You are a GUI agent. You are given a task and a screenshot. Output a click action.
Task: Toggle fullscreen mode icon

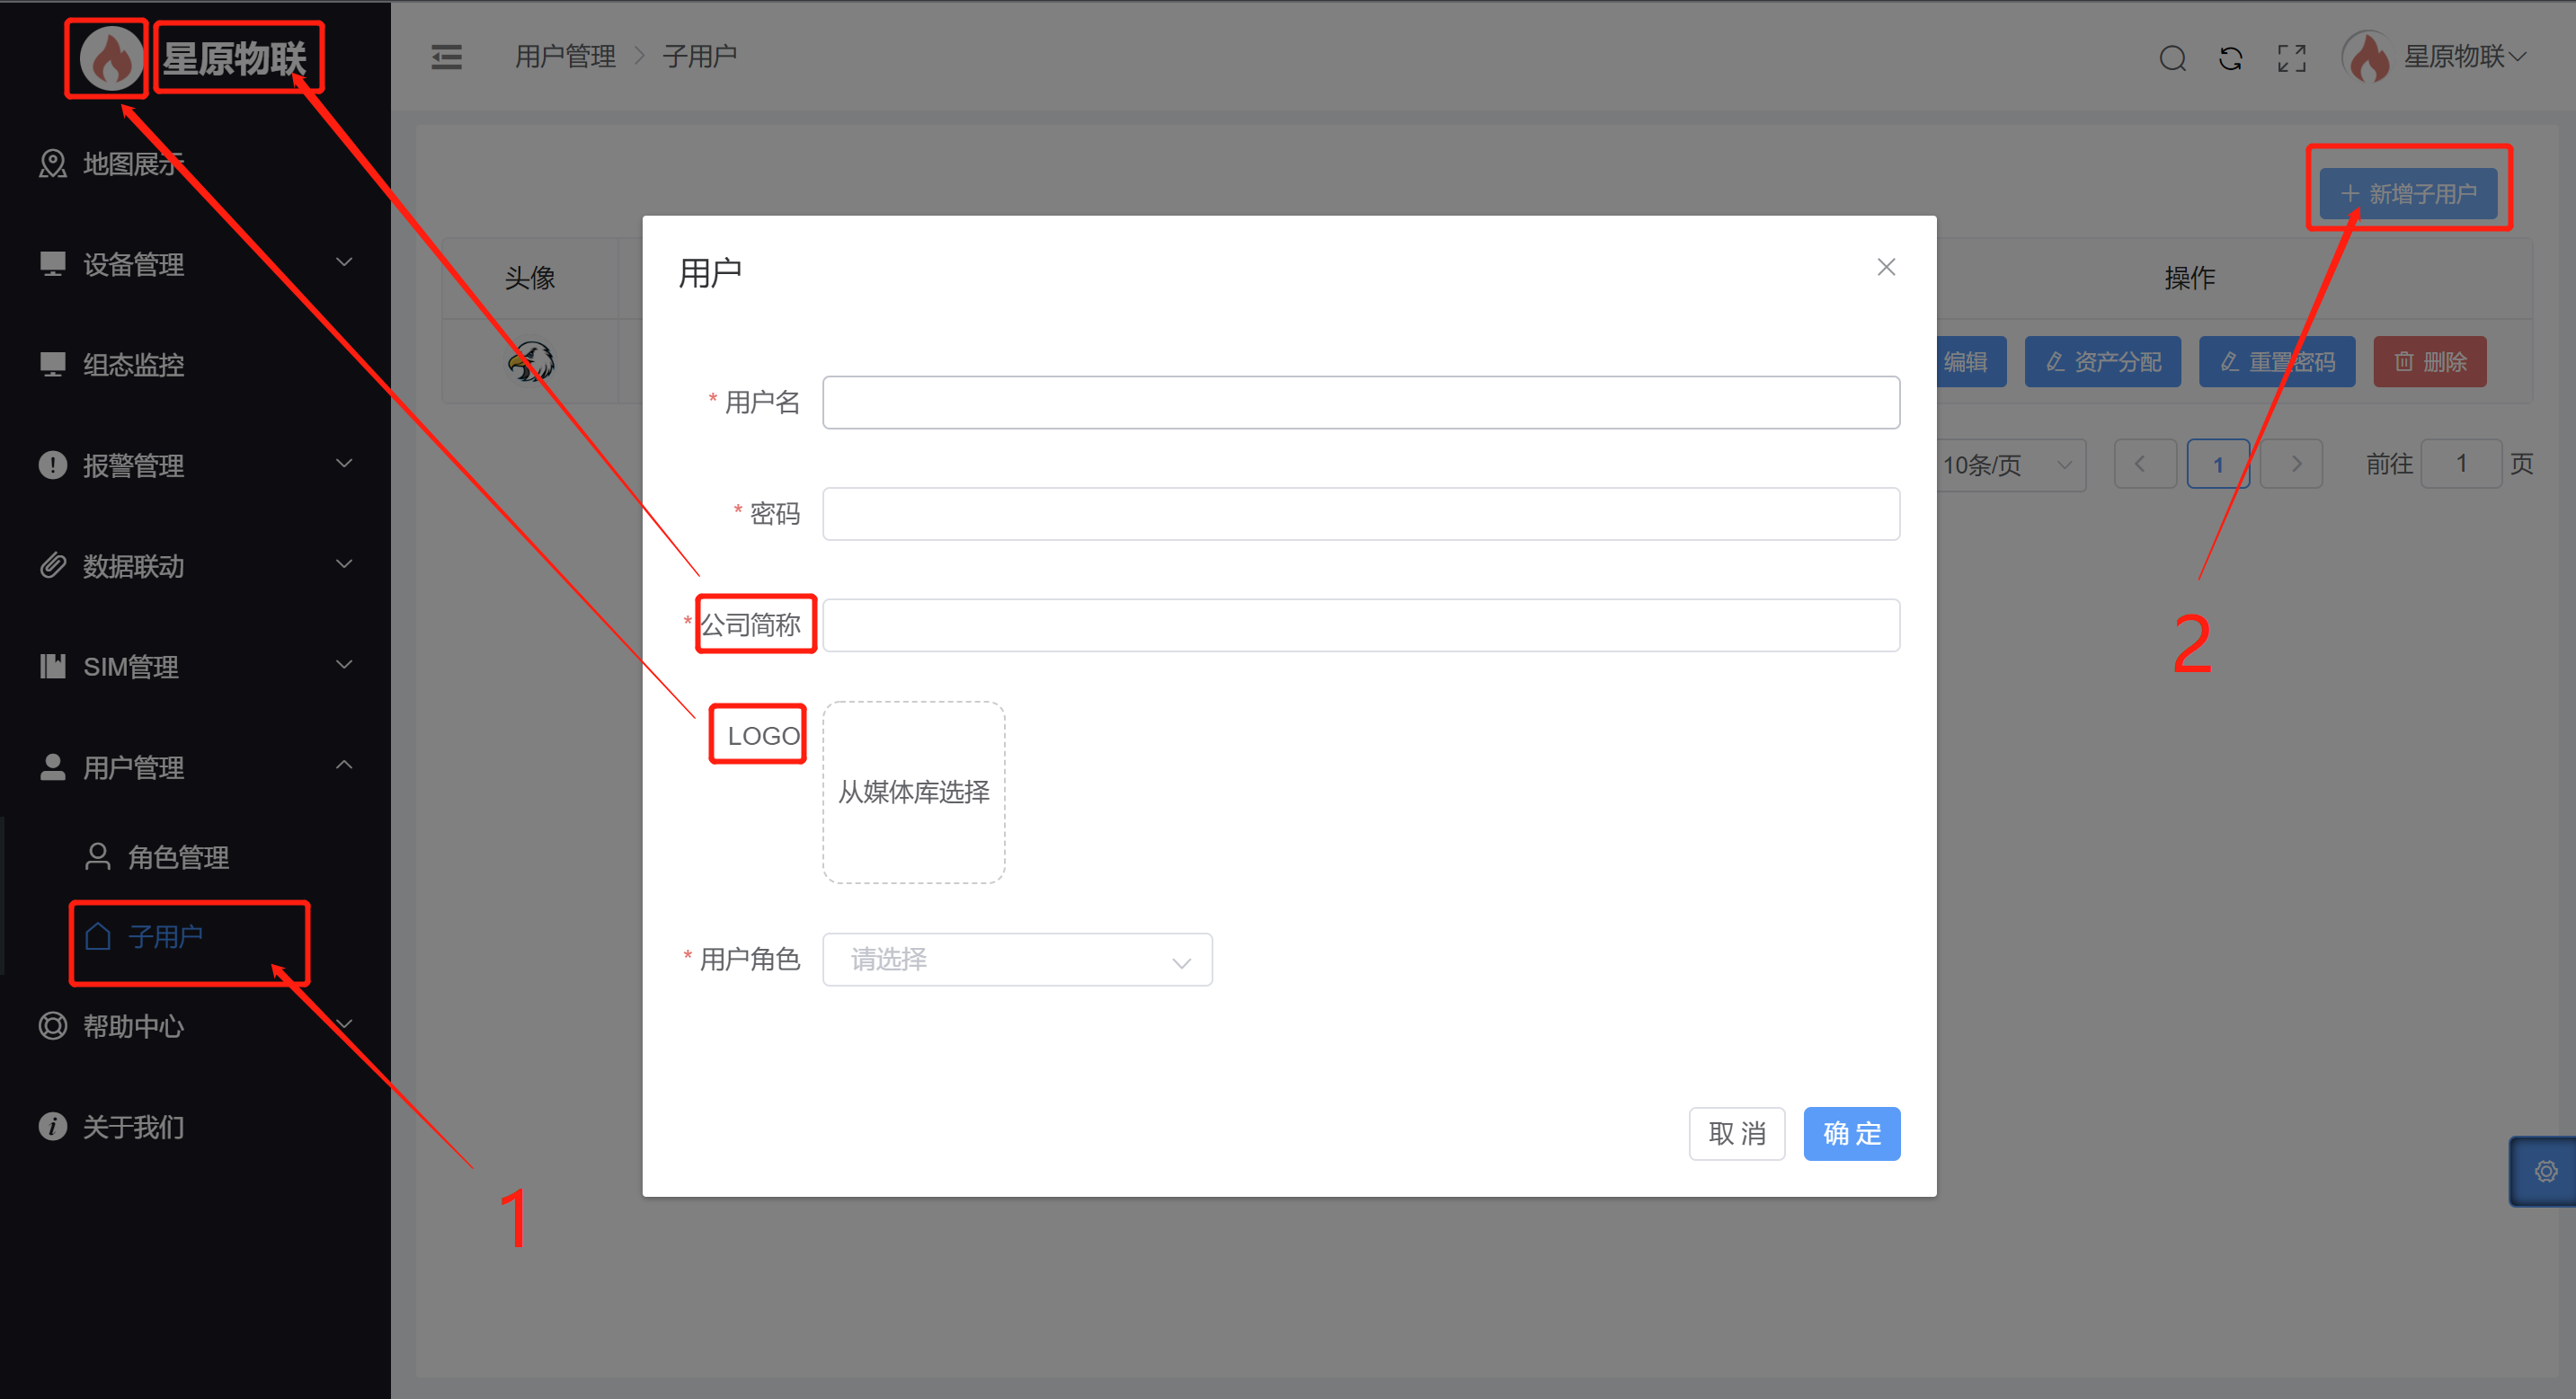point(2291,58)
